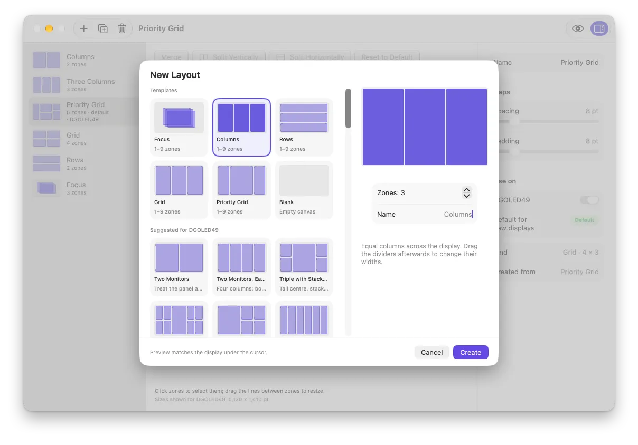Click the 'Equal columns across the display' description
Viewport: 638px width, 445px height.
(x=419, y=254)
